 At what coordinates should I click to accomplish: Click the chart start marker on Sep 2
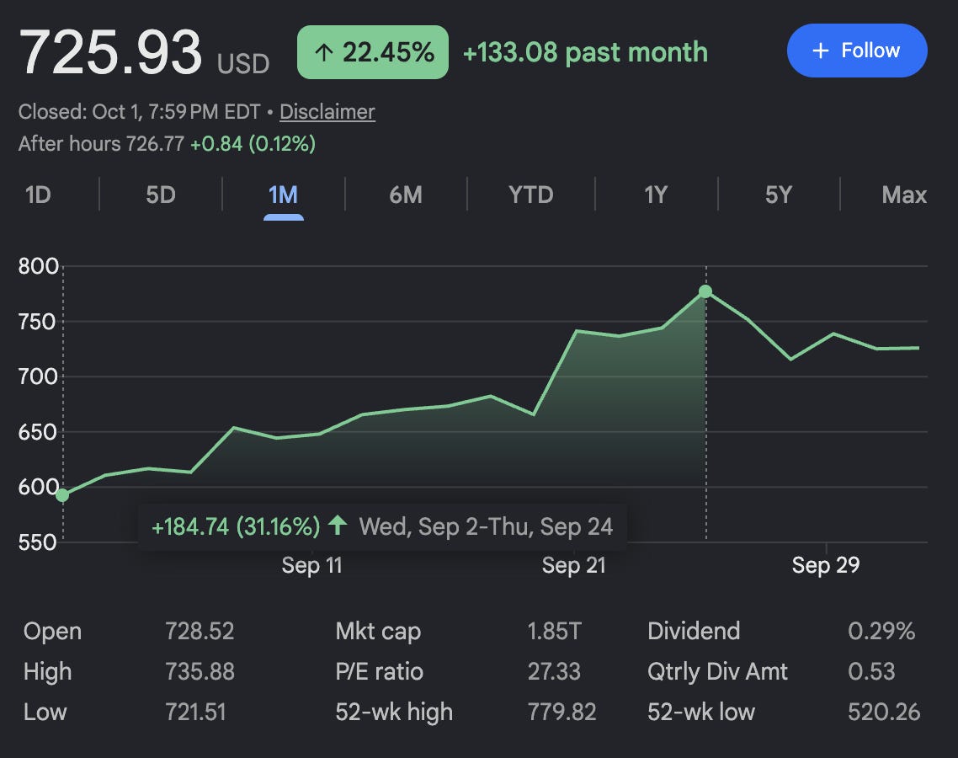pos(62,495)
